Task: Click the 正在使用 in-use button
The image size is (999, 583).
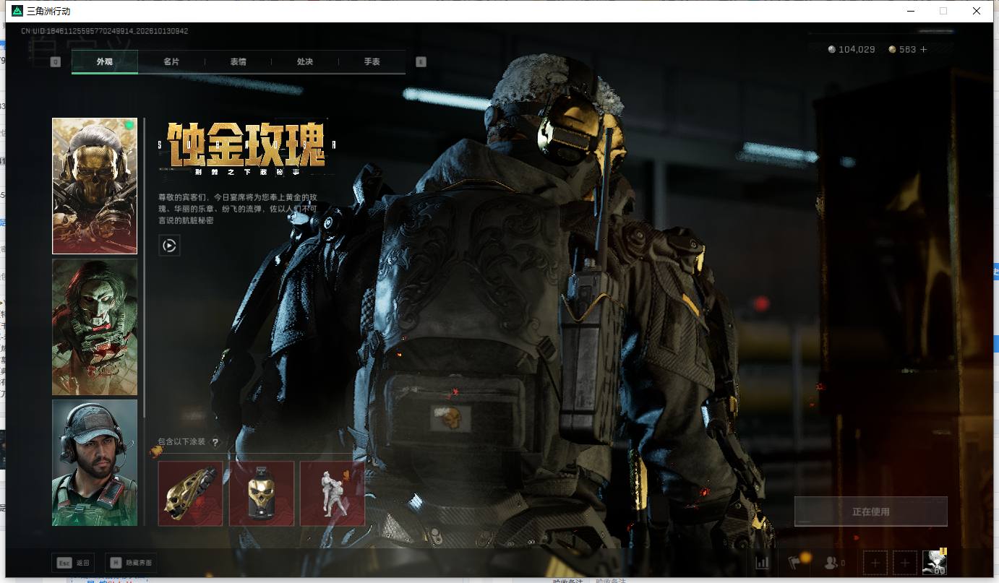Action: click(870, 511)
